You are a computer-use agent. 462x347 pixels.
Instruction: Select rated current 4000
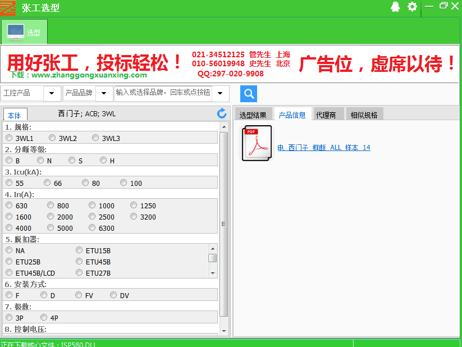tap(9, 227)
